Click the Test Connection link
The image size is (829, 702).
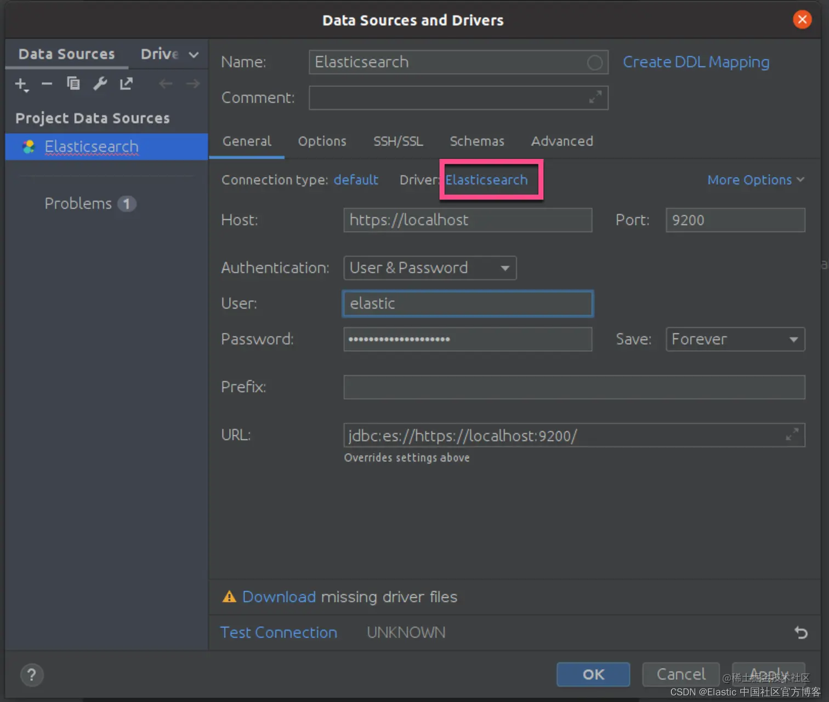pos(279,632)
